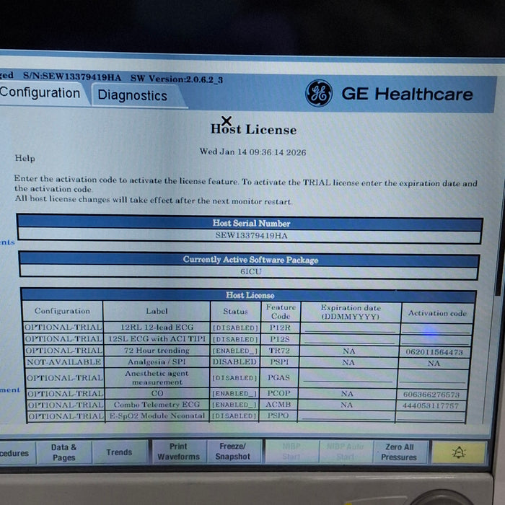Click the date Wed Jan 14 09:36:14 2026

coord(252,152)
